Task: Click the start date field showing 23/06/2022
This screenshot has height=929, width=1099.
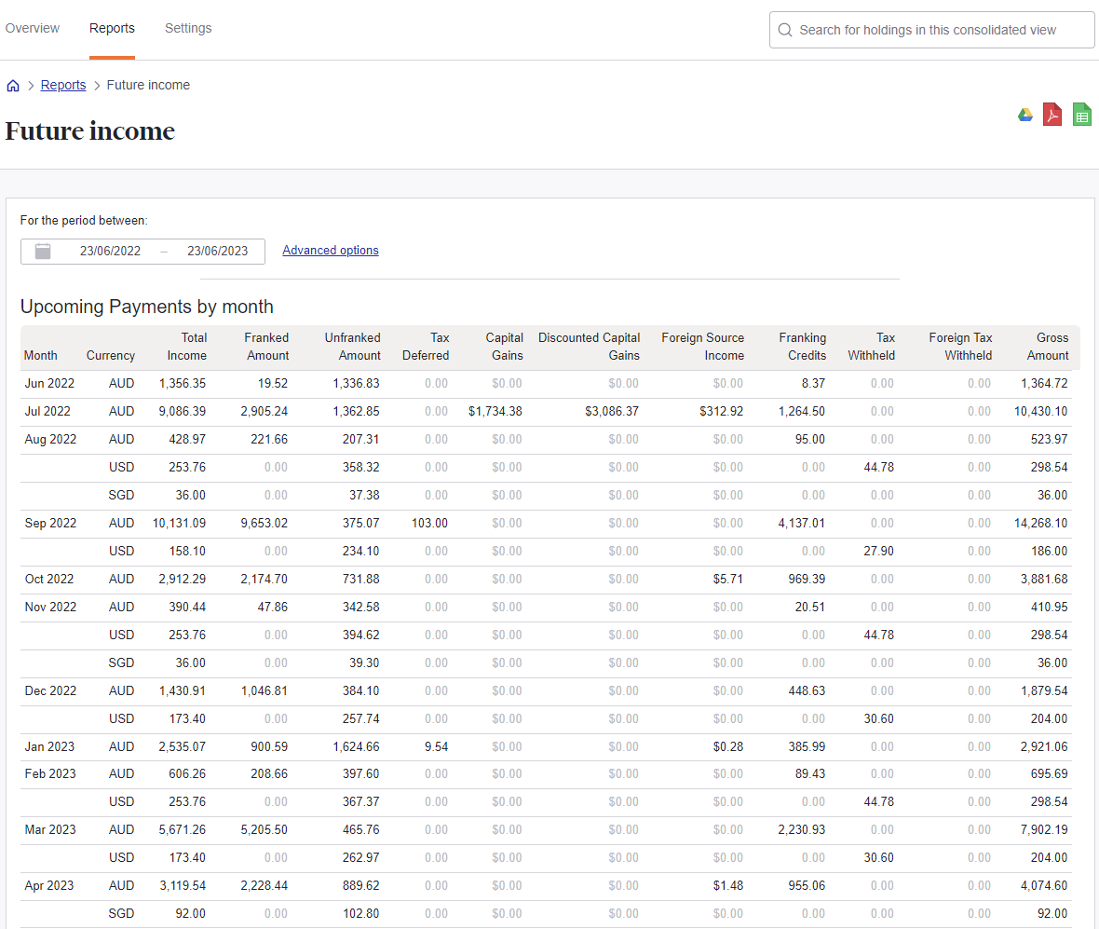Action: tap(110, 251)
